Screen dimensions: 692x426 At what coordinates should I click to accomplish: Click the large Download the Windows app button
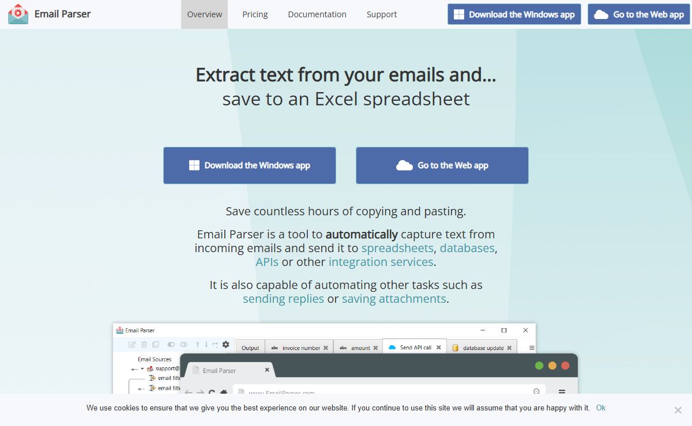click(250, 165)
